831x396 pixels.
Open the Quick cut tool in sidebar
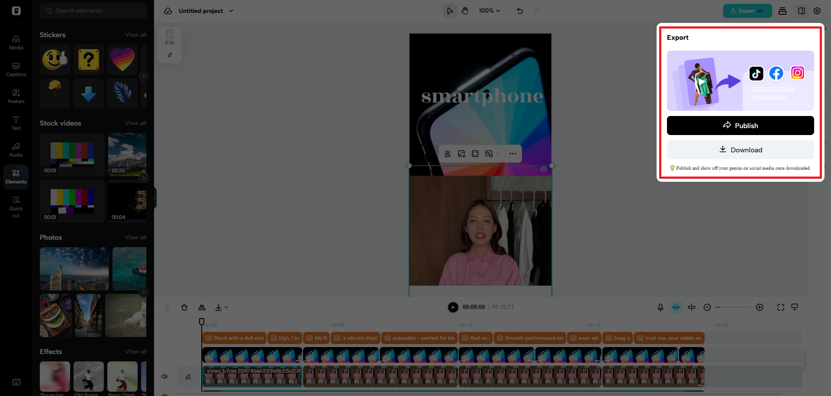point(16,206)
